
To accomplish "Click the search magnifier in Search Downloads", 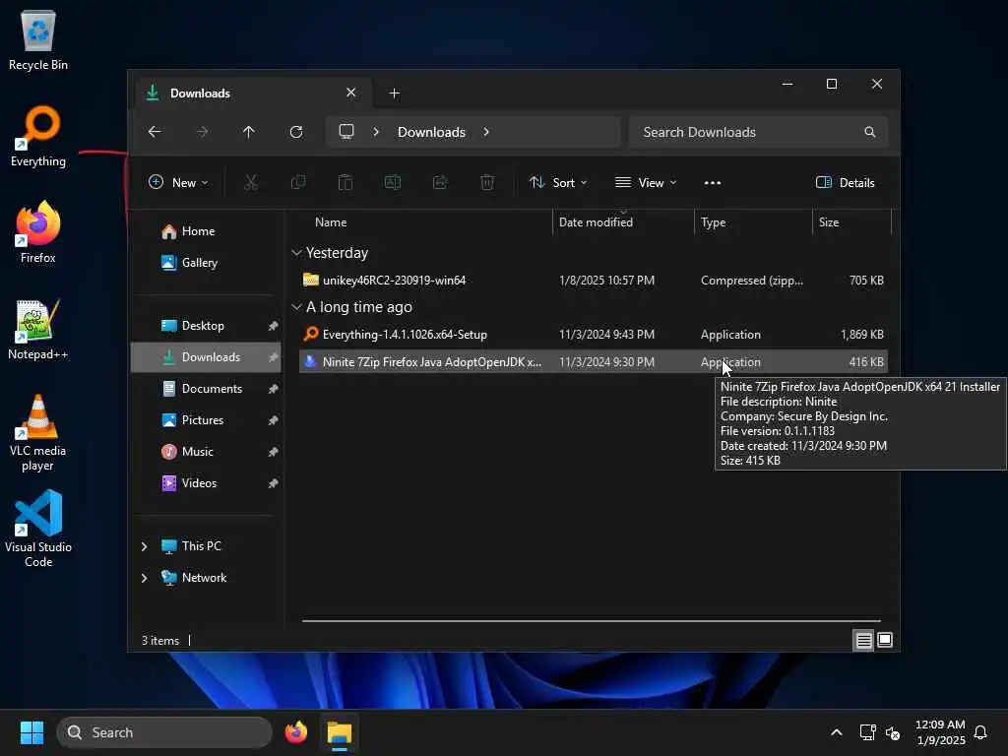I will point(870,132).
